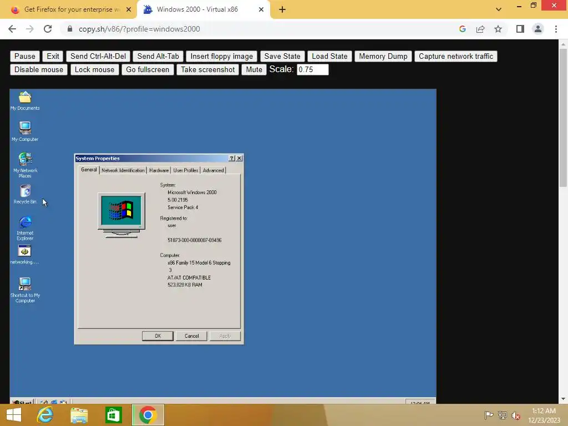The width and height of the screenshot is (568, 426).
Task: Toggle the browser side panel
Action: point(520,29)
